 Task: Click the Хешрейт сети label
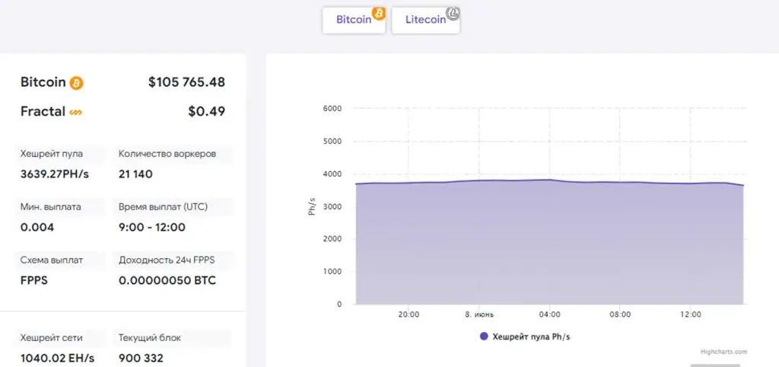coord(52,337)
